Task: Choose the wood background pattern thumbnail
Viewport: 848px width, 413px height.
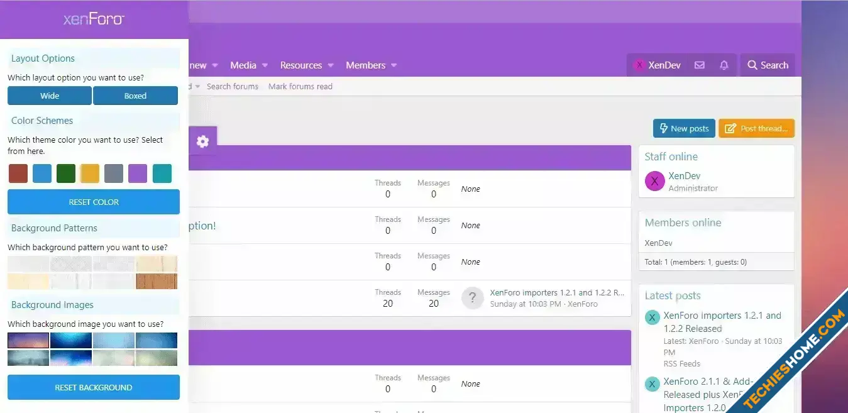Action: coord(157,281)
